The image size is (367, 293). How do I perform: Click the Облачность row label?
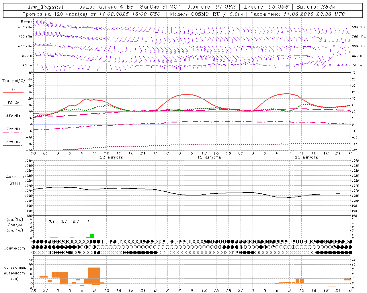(x=15, y=248)
